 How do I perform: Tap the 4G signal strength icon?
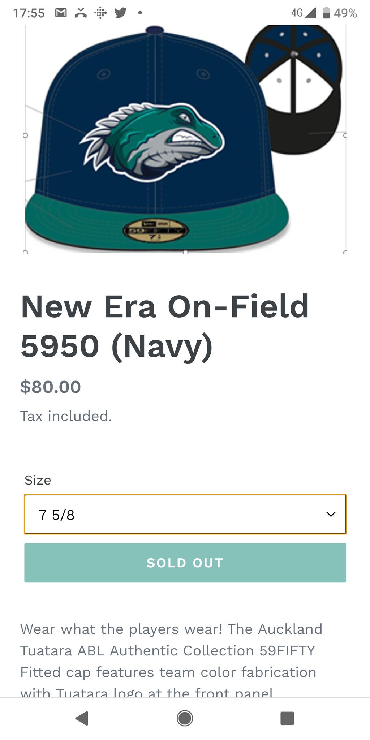[x=304, y=13]
